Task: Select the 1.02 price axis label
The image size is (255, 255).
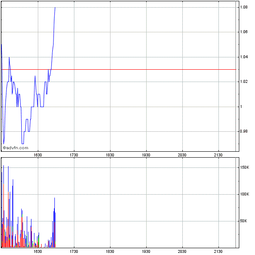Action: click(244, 82)
